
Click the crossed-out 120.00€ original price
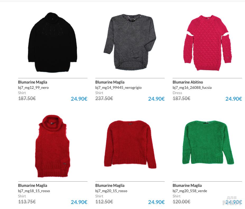[x=181, y=202]
